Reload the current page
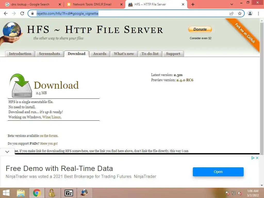The width and height of the screenshot is (264, 198). coord(22,13)
